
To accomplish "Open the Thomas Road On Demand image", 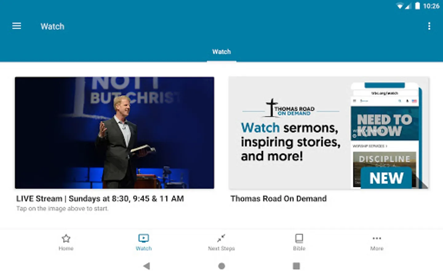I will click(329, 133).
